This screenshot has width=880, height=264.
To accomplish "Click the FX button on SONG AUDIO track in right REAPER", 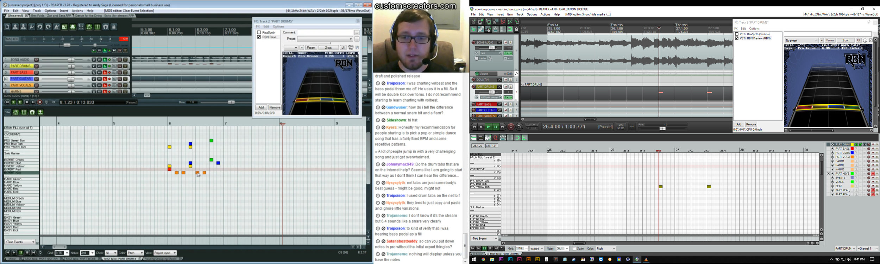I will 506,53.
